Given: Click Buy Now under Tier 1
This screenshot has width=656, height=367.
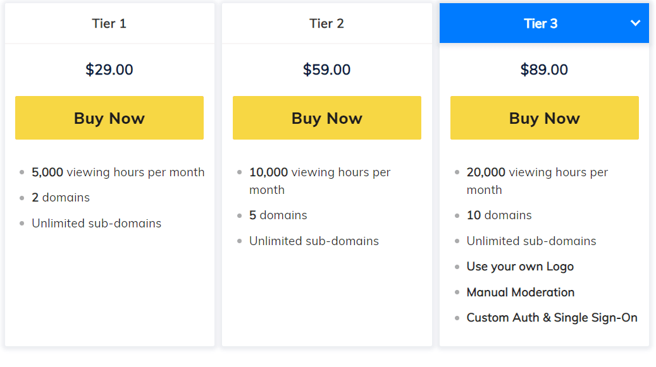Looking at the screenshot, I should coord(109,117).
